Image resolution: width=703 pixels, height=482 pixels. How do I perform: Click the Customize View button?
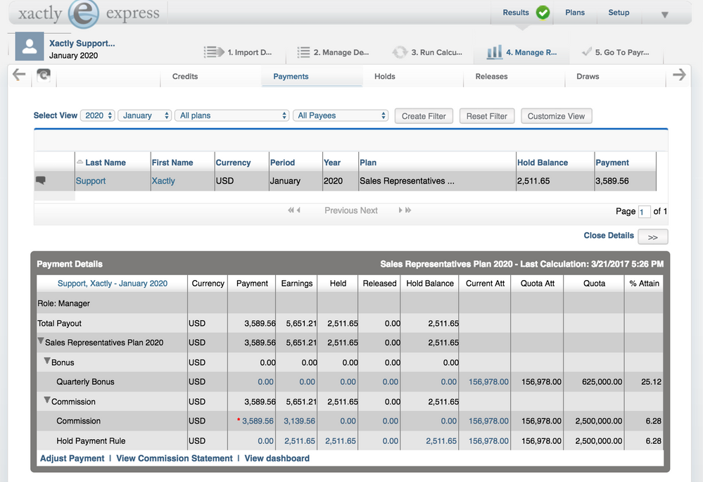point(556,116)
